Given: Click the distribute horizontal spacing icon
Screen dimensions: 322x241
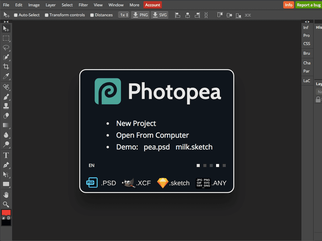Looking at the screenshot, I should pyautogui.click(x=248, y=15).
